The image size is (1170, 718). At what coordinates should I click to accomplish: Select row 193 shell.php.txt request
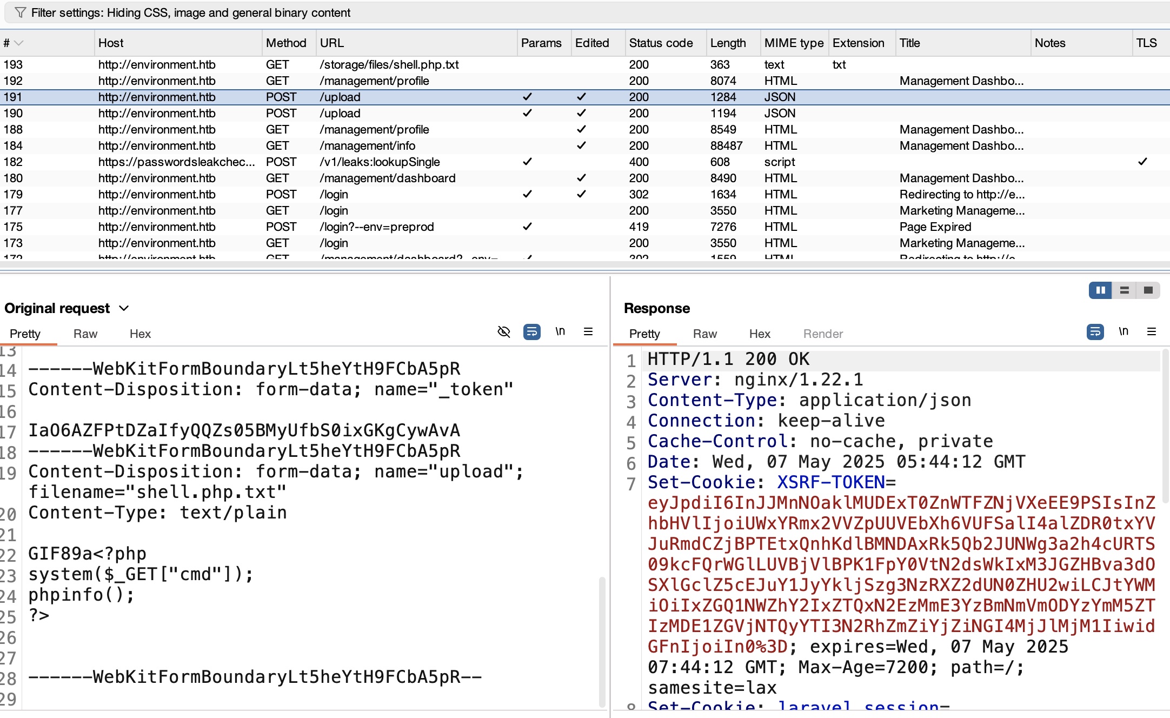(x=389, y=64)
